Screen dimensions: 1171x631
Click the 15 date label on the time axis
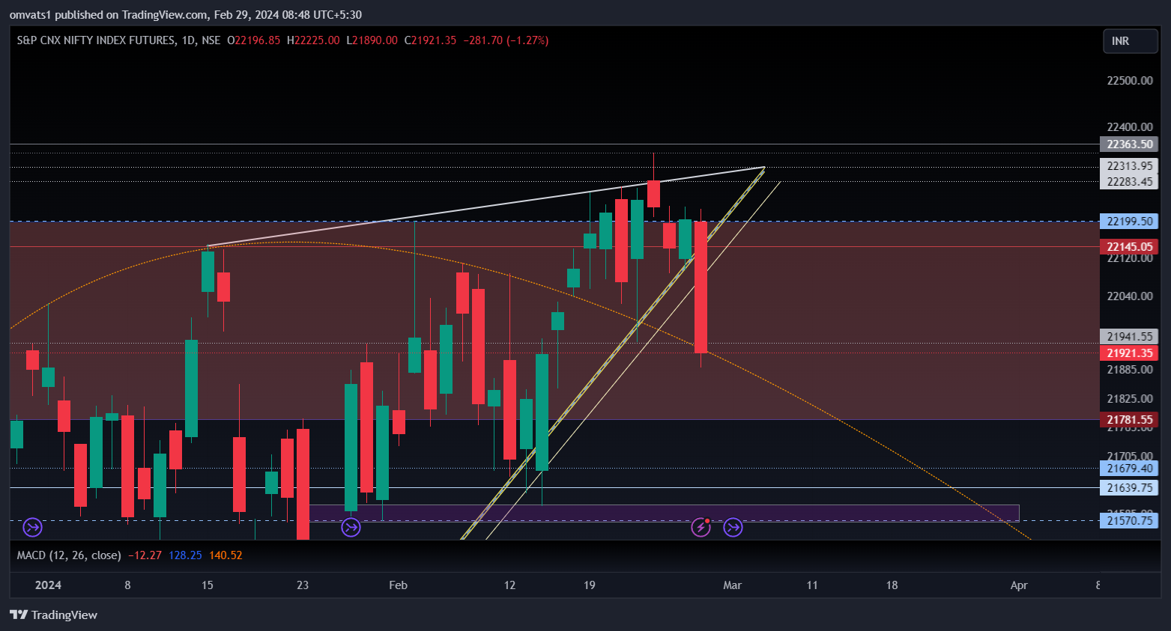point(208,585)
